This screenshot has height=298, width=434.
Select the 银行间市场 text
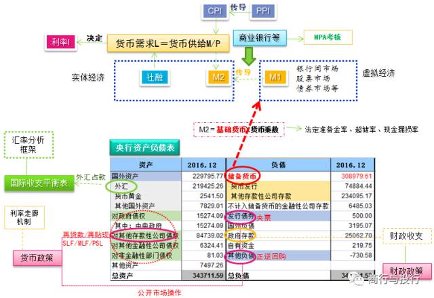(x=317, y=69)
